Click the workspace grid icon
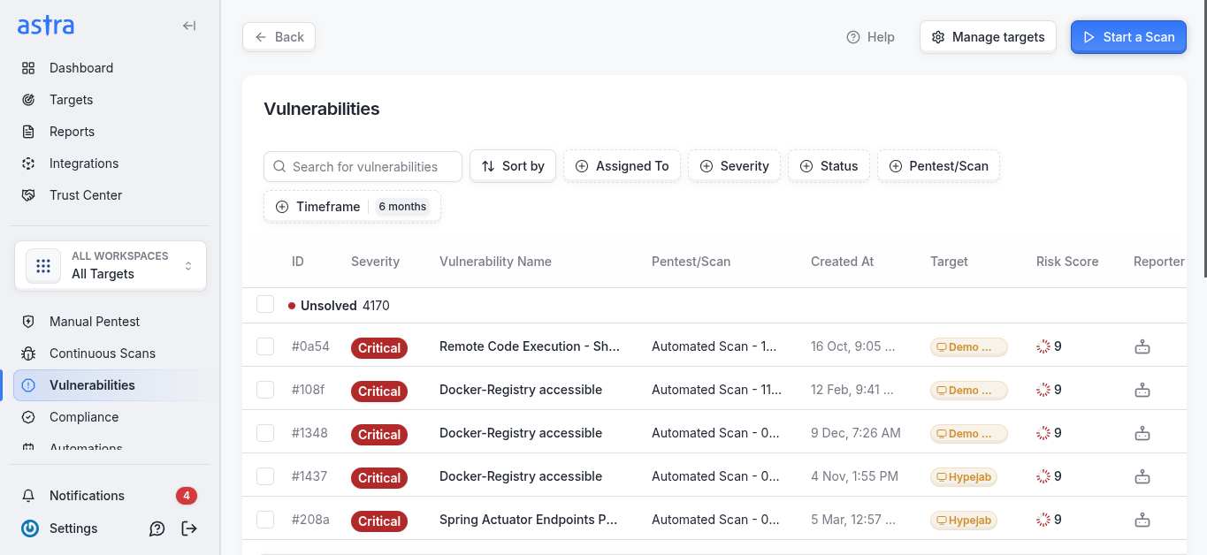 (43, 265)
